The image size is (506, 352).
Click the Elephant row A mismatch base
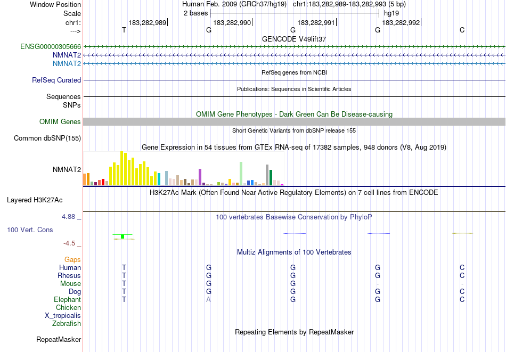tap(208, 299)
